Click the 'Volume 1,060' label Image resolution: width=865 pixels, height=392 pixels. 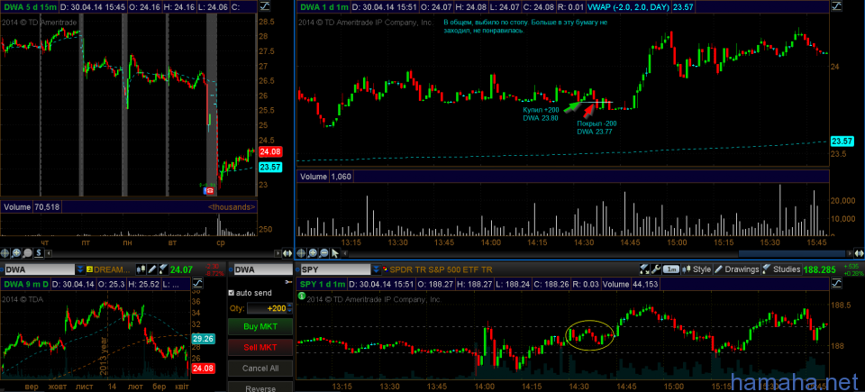(325, 177)
